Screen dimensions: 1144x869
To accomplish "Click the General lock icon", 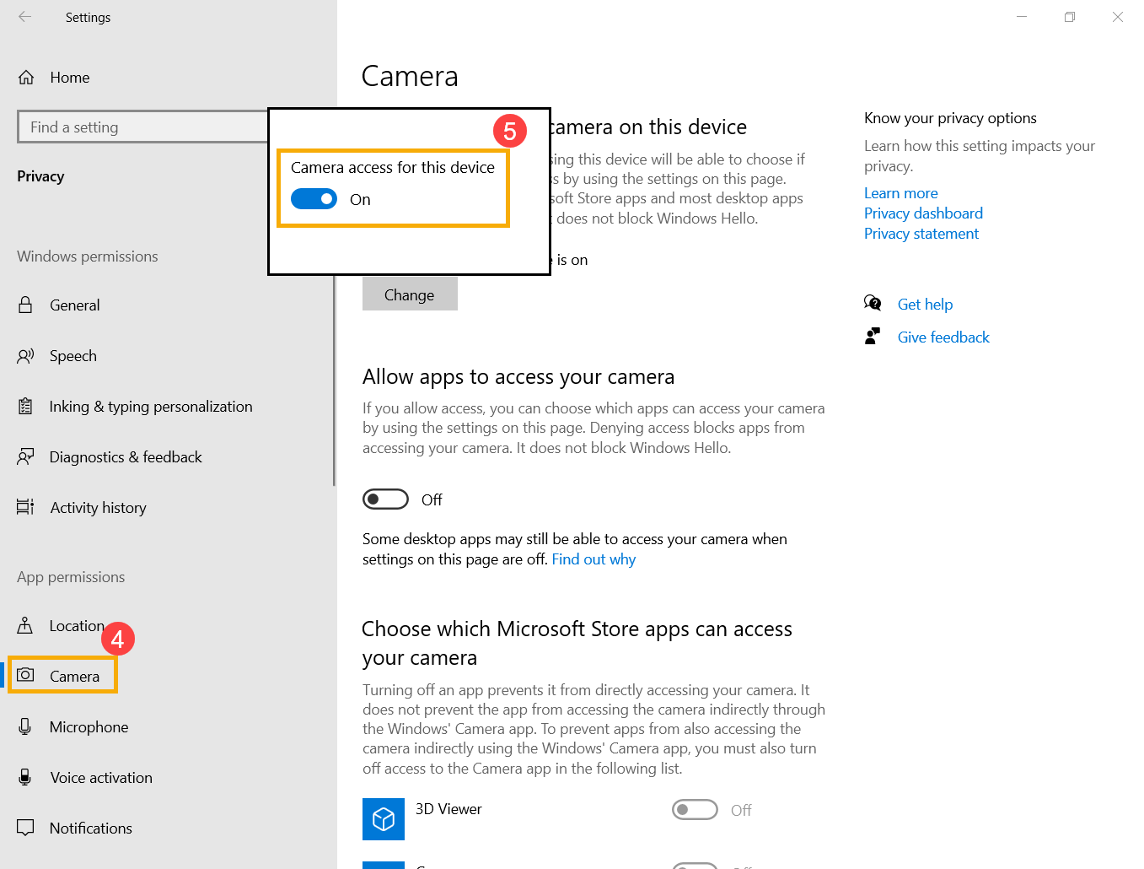I will [x=26, y=305].
